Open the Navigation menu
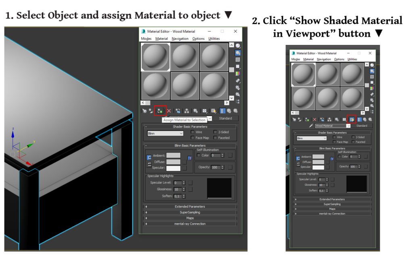The height and width of the screenshot is (275, 413). (x=179, y=38)
